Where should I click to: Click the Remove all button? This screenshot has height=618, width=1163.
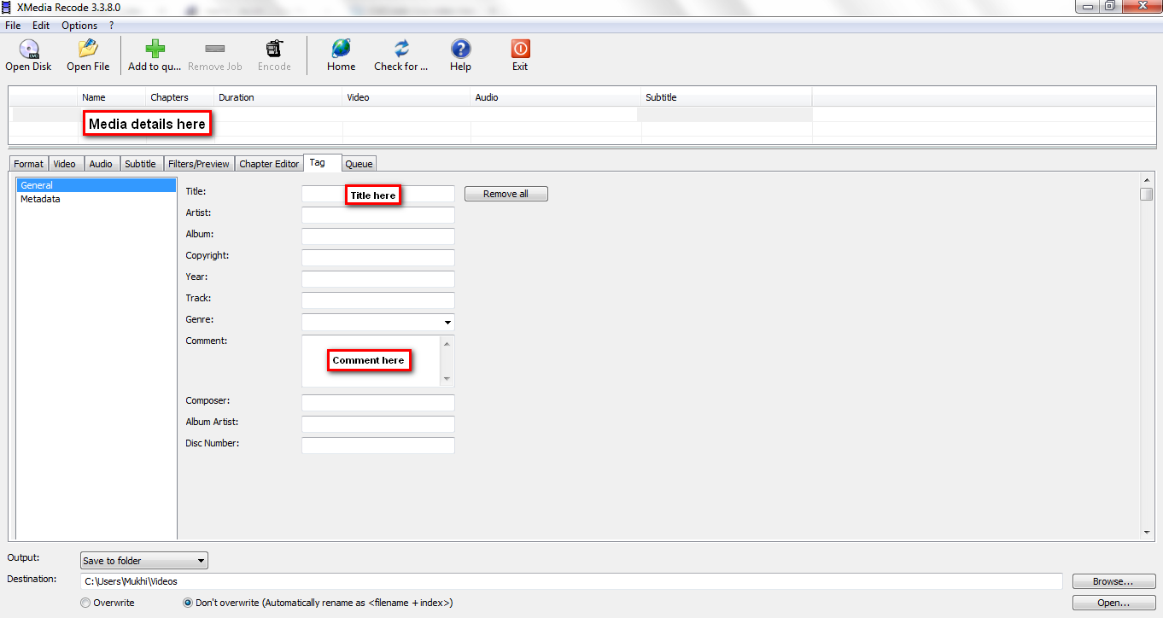pyautogui.click(x=506, y=194)
